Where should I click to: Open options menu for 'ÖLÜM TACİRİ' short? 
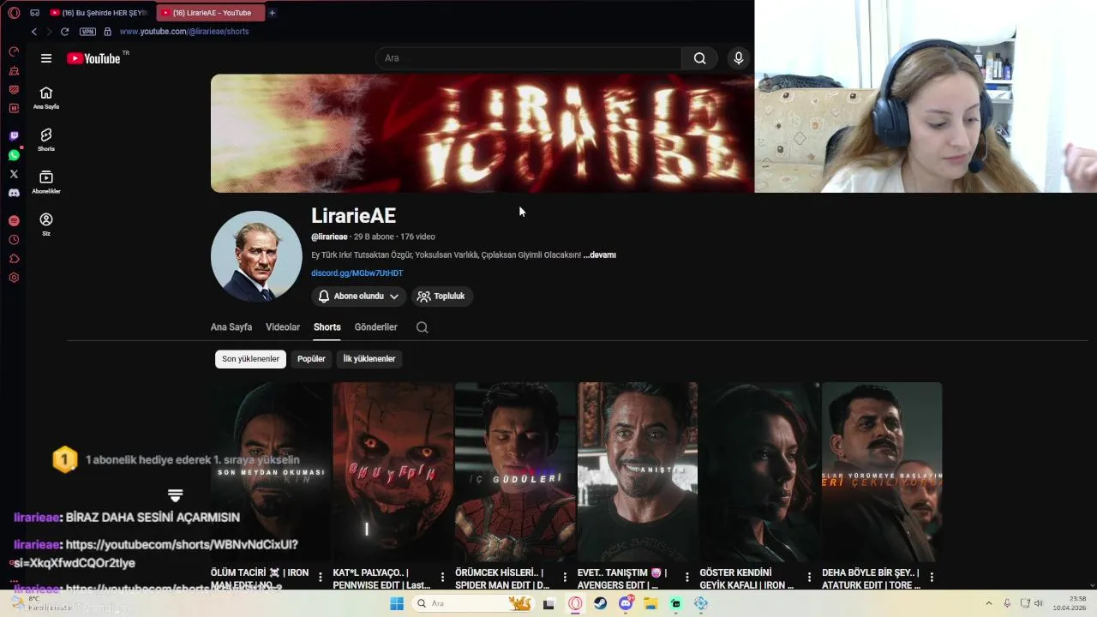(321, 577)
